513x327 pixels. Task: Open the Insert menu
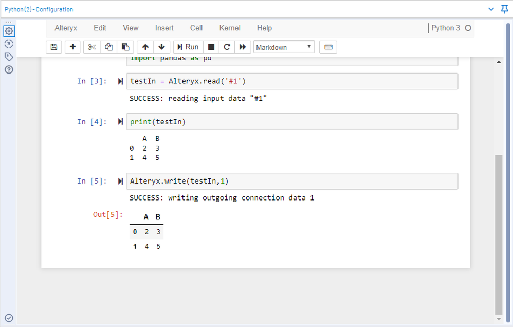pyautogui.click(x=164, y=28)
